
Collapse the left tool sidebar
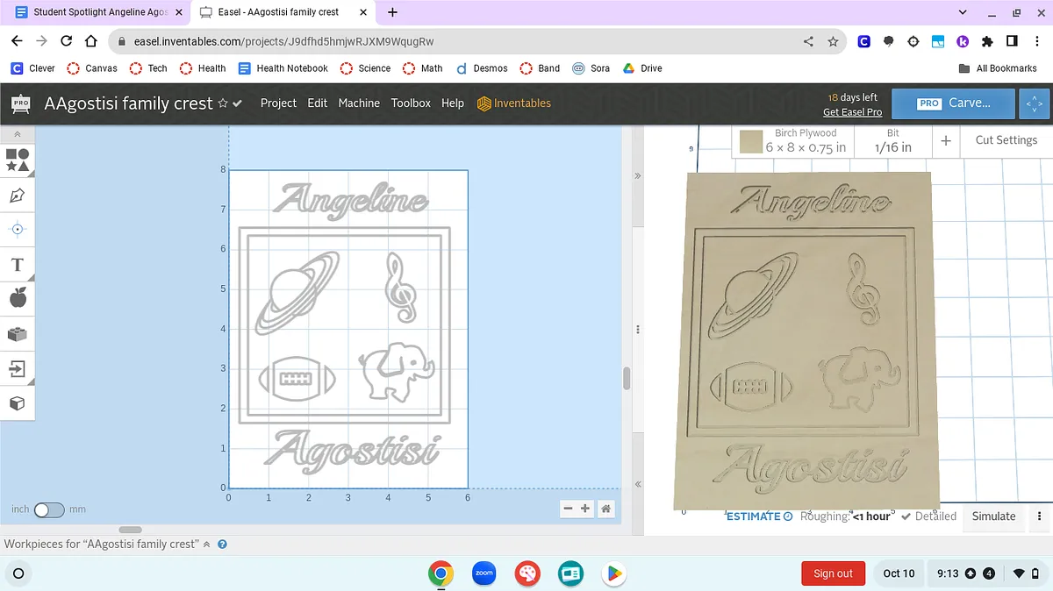pyautogui.click(x=18, y=134)
